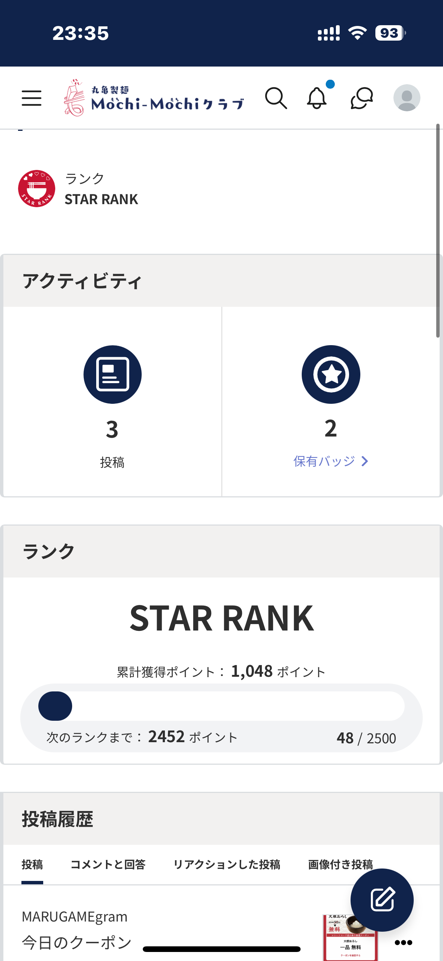Screen dimensions: 443x961
Task: Open the notifications bell
Action: click(x=317, y=98)
